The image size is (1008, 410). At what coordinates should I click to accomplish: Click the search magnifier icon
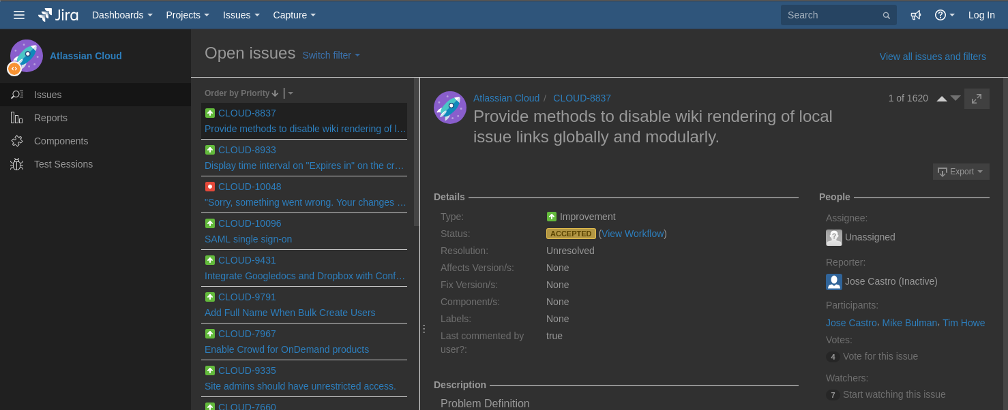[886, 14]
